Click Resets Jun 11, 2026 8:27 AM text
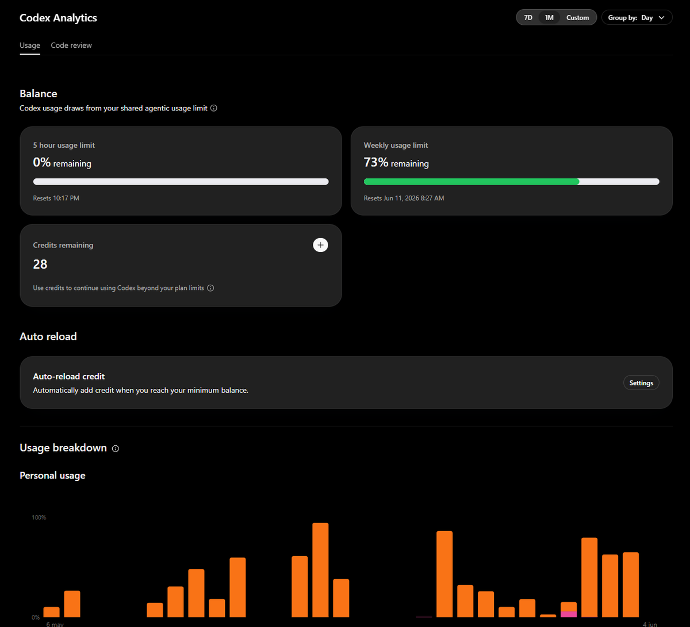The height and width of the screenshot is (627, 690). (404, 198)
